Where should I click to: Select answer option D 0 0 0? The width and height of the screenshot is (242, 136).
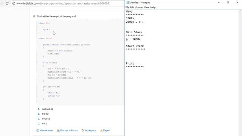[x=45, y=124]
